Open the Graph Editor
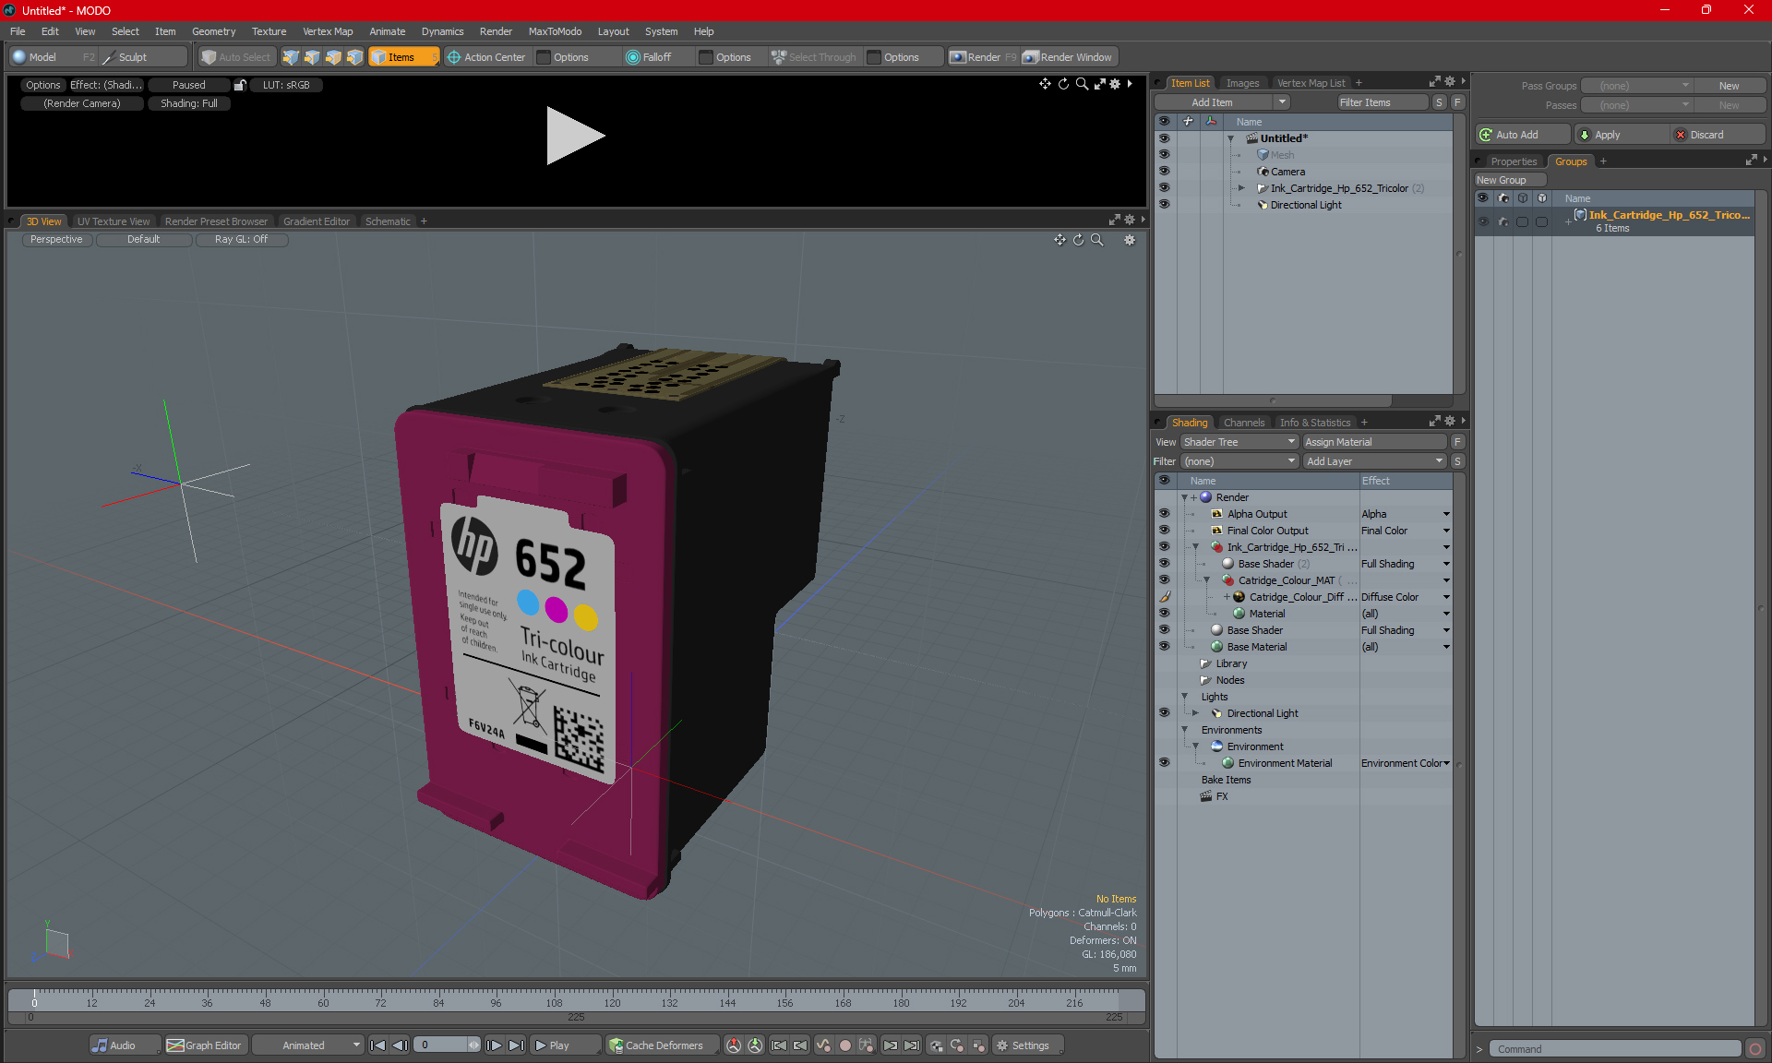The height and width of the screenshot is (1063, 1772). tap(205, 1045)
